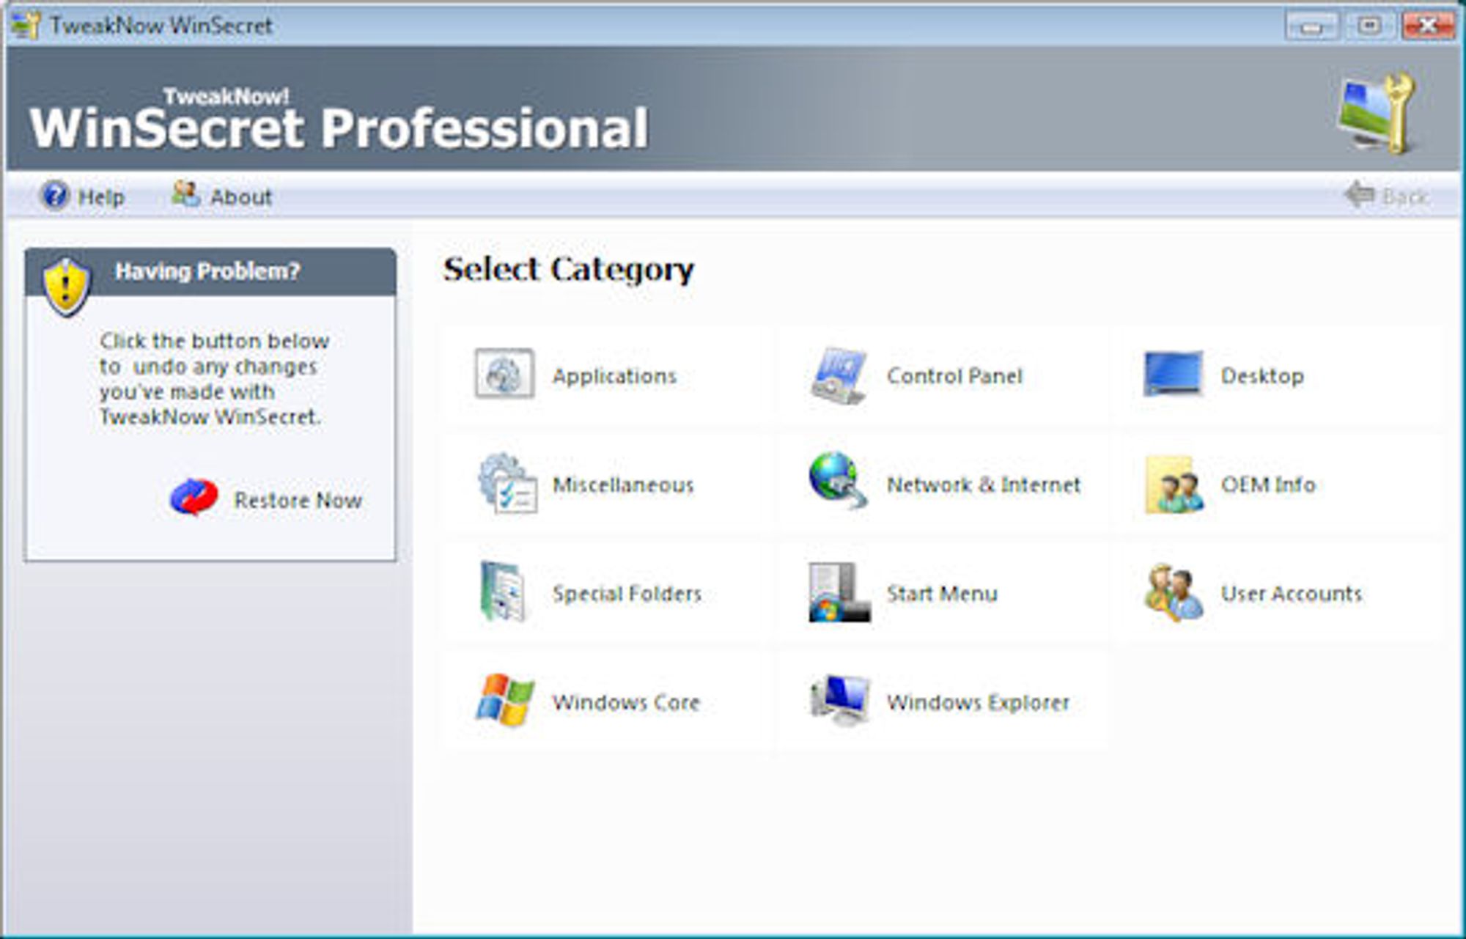Click the 'Select Category' heading

568,270
